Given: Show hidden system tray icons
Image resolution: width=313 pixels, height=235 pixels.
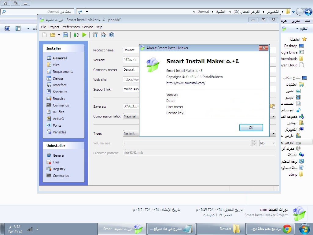Looking at the screenshot, I should coord(37,229).
